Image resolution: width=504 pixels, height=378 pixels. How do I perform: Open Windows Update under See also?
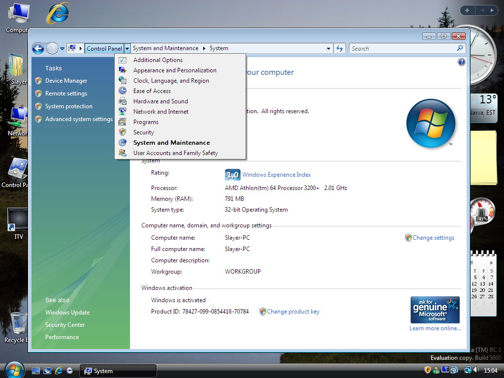coord(67,313)
